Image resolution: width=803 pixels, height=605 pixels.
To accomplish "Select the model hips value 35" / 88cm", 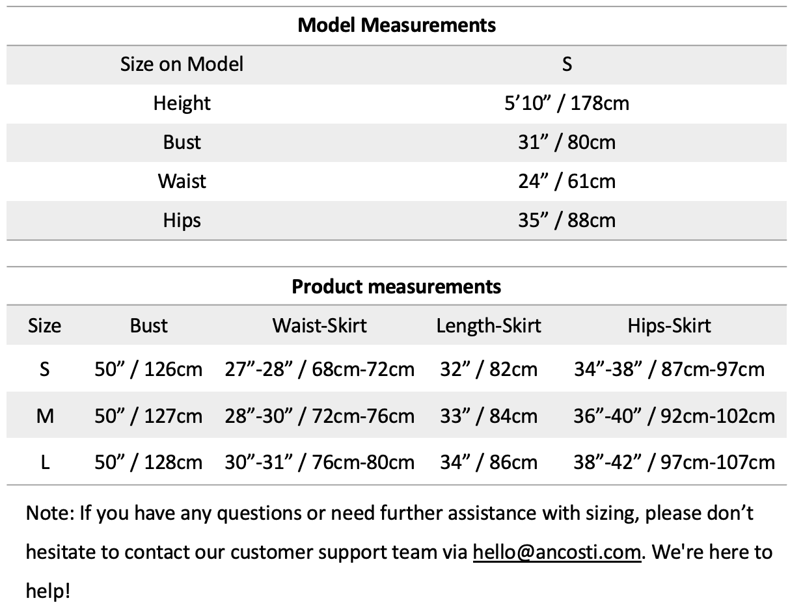I will [567, 220].
